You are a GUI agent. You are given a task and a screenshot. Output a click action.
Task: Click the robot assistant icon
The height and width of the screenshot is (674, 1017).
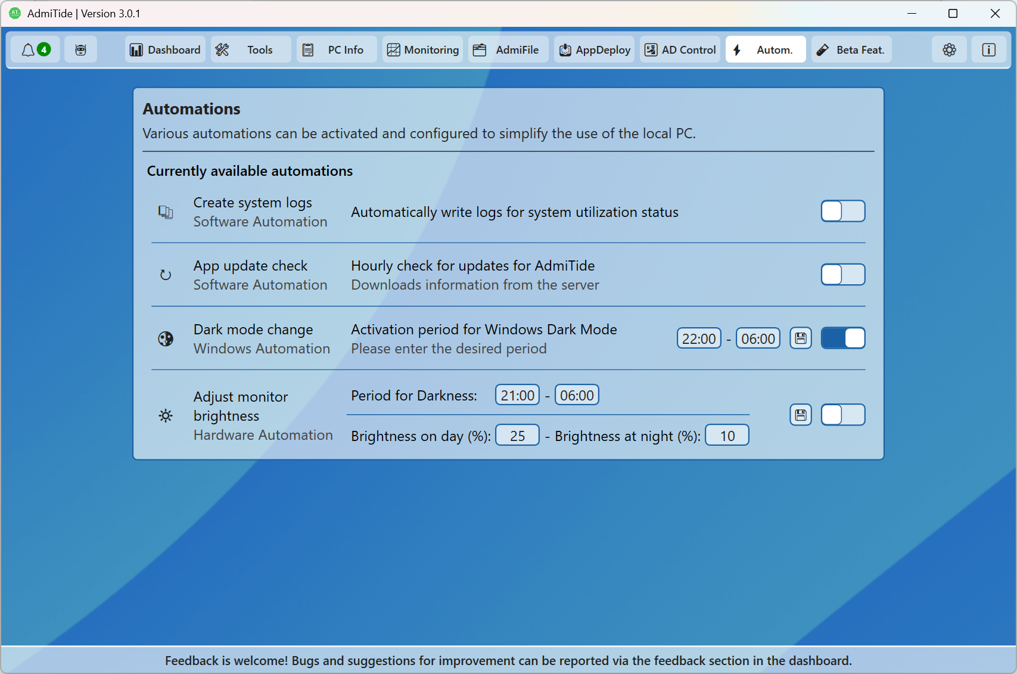pos(80,49)
